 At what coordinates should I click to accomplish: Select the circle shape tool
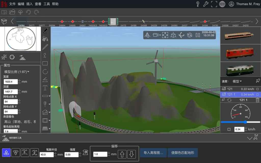(x=45, y=72)
